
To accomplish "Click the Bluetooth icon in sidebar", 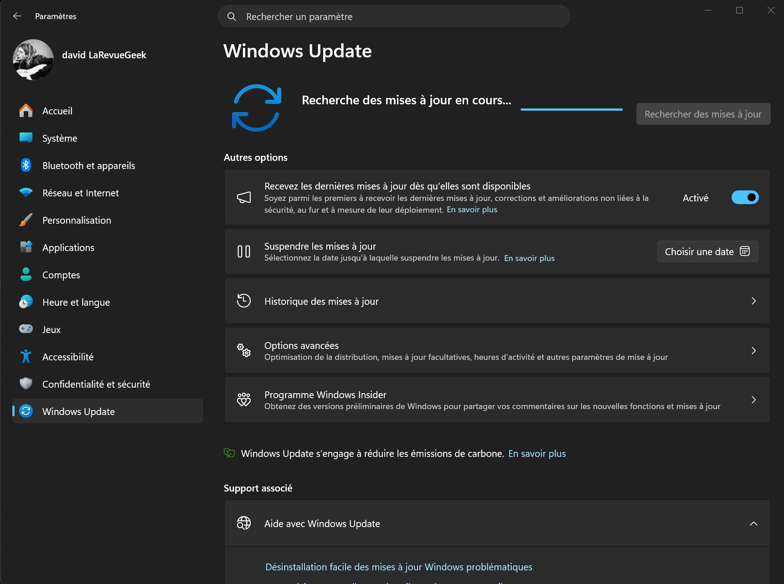I will 26,165.
